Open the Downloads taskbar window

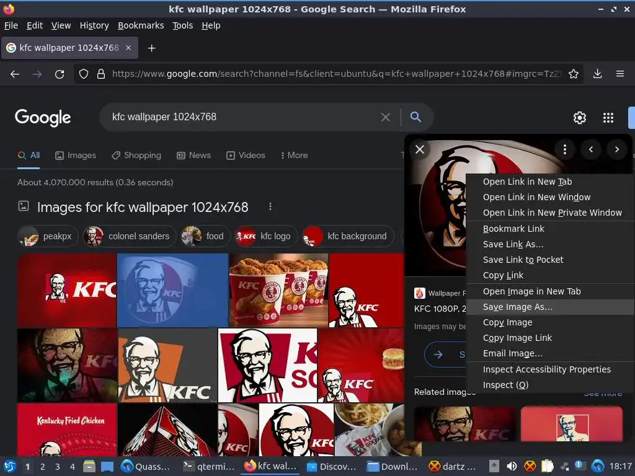point(393,467)
